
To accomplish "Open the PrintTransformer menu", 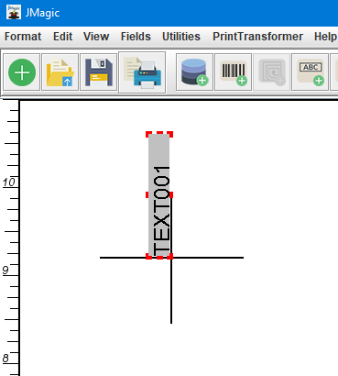I will tap(257, 37).
